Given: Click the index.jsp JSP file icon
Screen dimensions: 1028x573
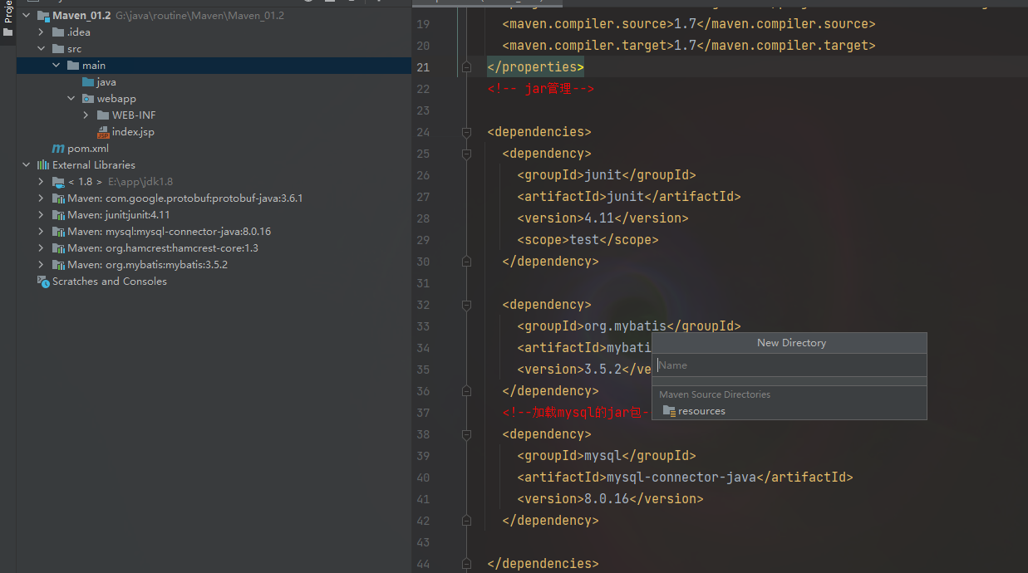Looking at the screenshot, I should click(103, 132).
